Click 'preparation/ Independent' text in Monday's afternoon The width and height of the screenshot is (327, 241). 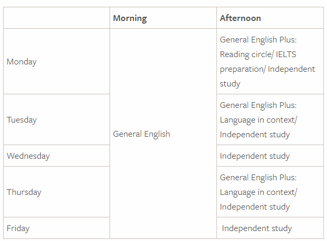267,69
